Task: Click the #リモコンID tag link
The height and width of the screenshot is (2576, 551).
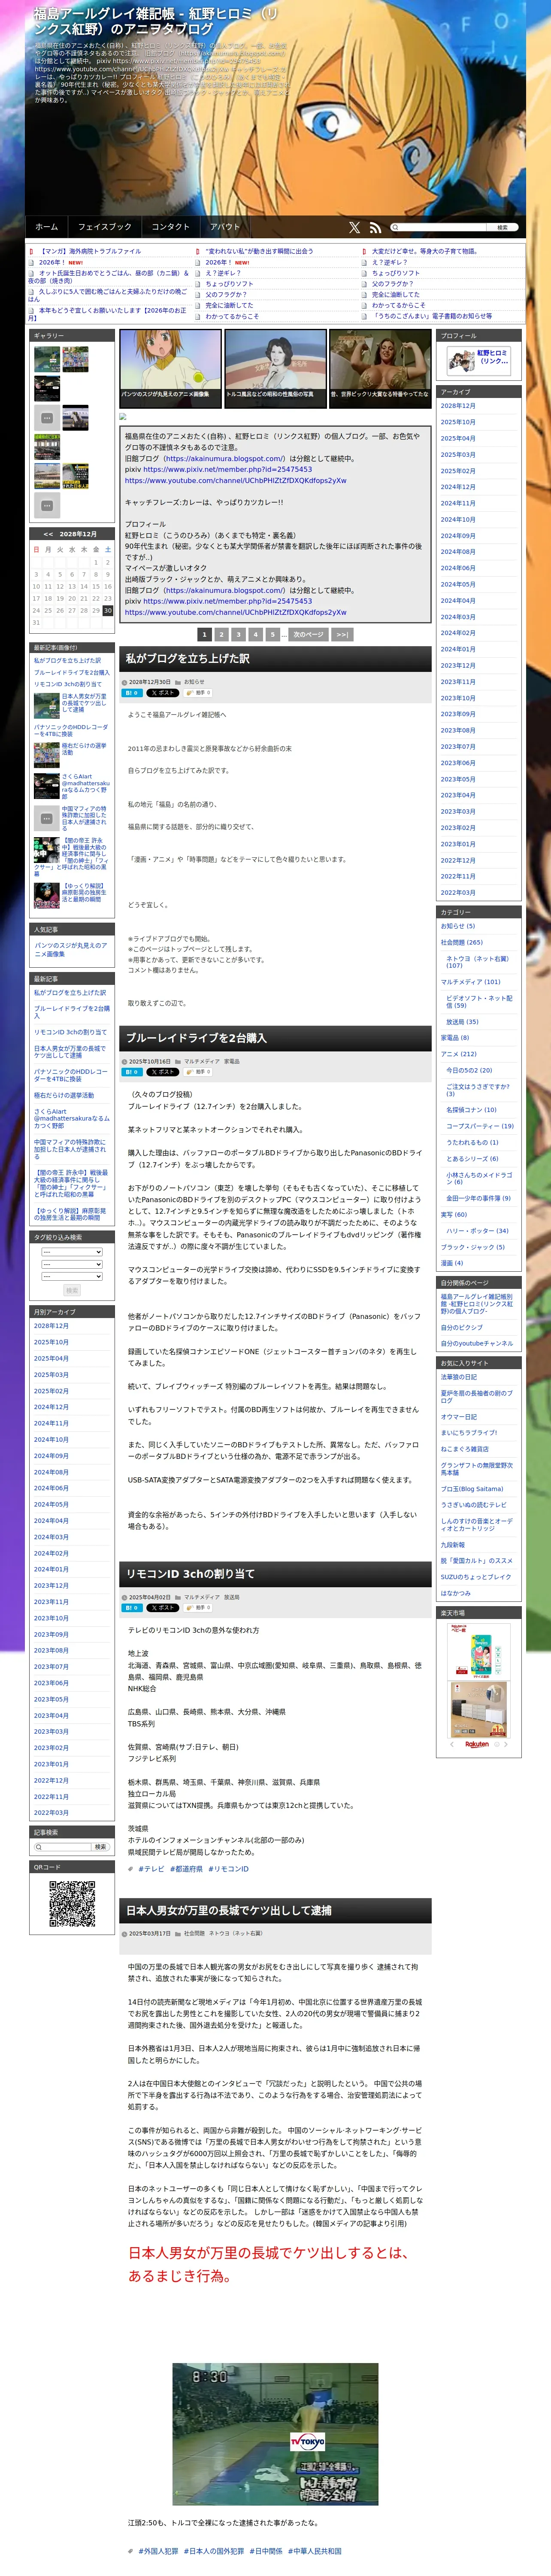Action: (x=229, y=1869)
